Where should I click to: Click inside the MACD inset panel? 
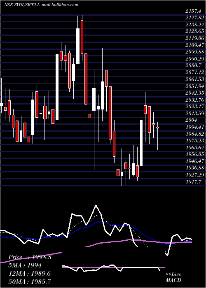(x=113, y=267)
